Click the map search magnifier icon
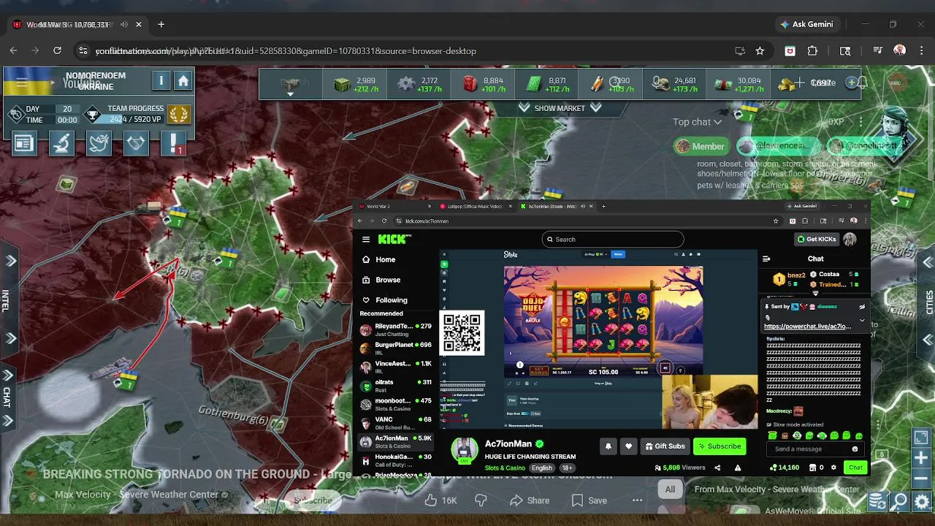Screen dimensions: 935x526 (x=900, y=501)
